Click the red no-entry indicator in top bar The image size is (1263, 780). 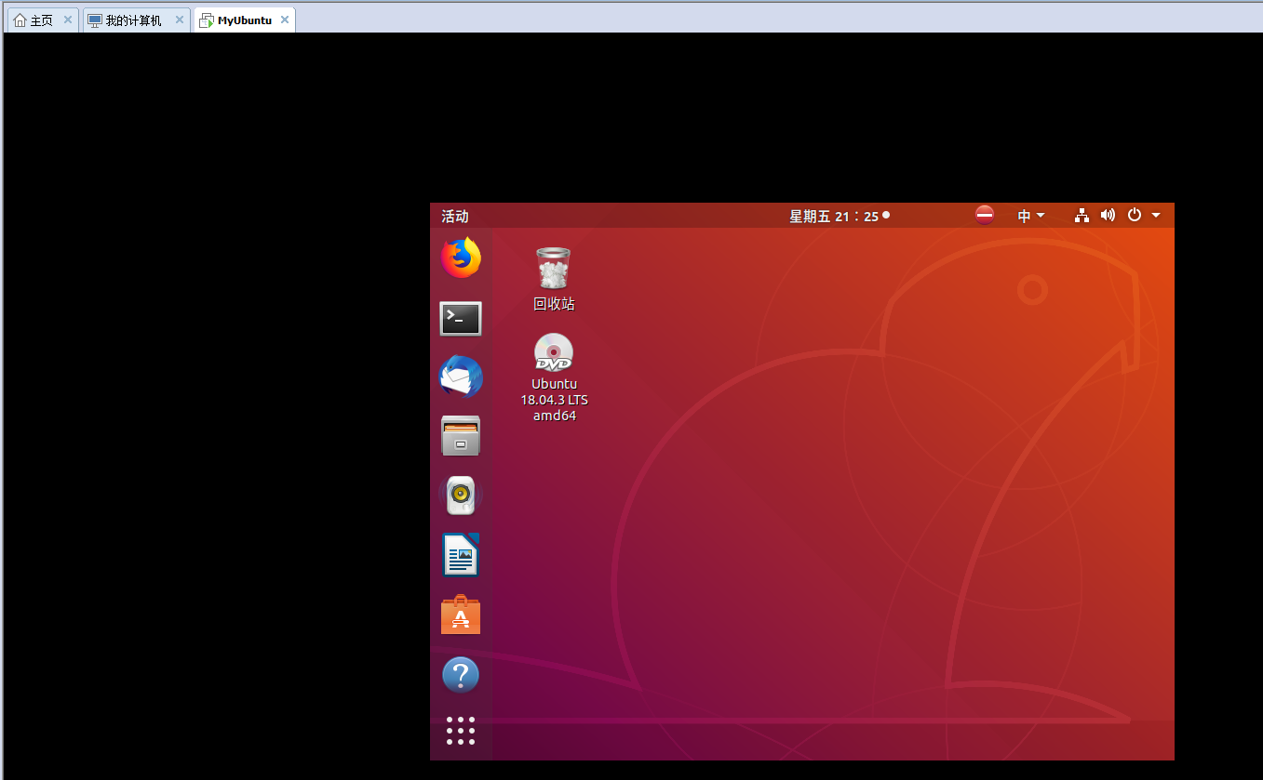coord(985,215)
